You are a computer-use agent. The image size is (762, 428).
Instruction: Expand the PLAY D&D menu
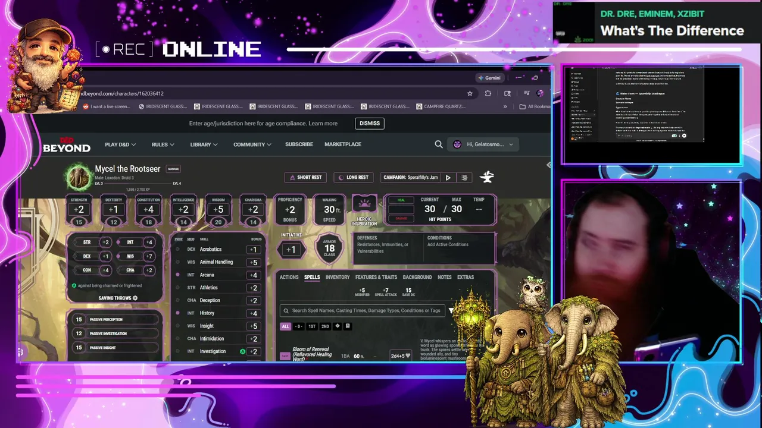pos(120,144)
